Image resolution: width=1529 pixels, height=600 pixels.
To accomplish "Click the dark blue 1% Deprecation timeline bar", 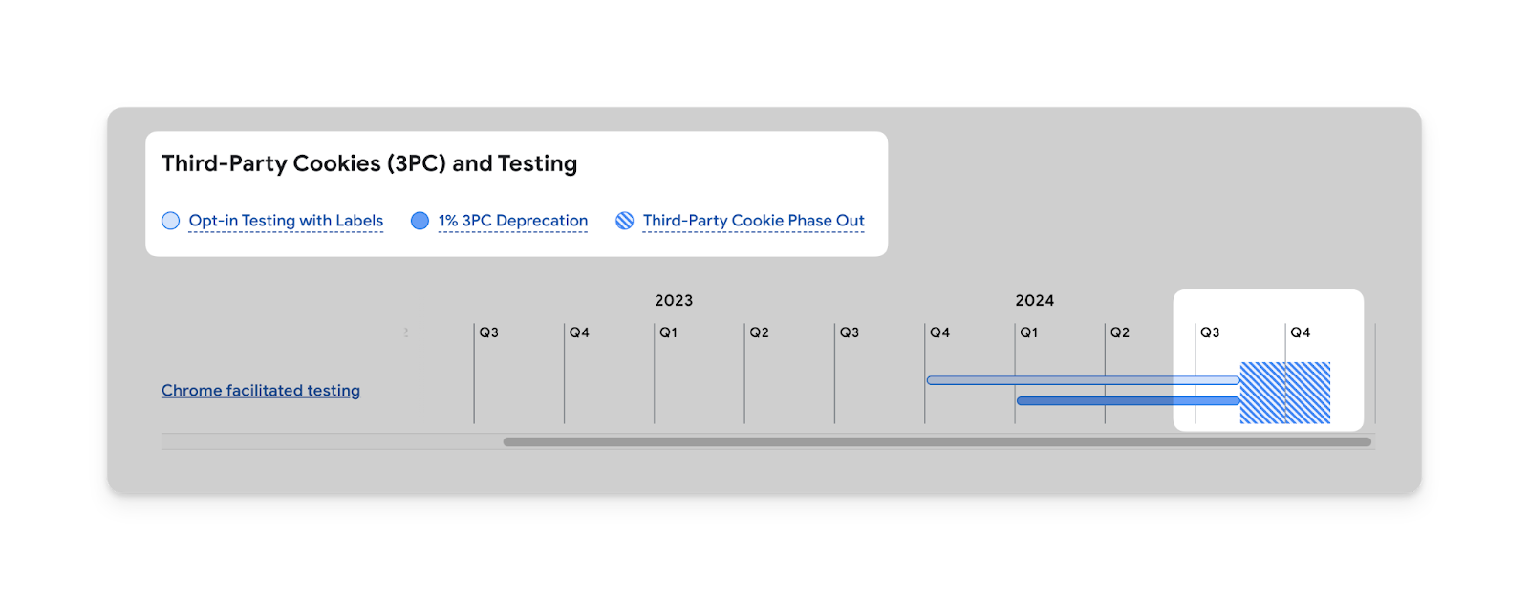I will click(1128, 400).
